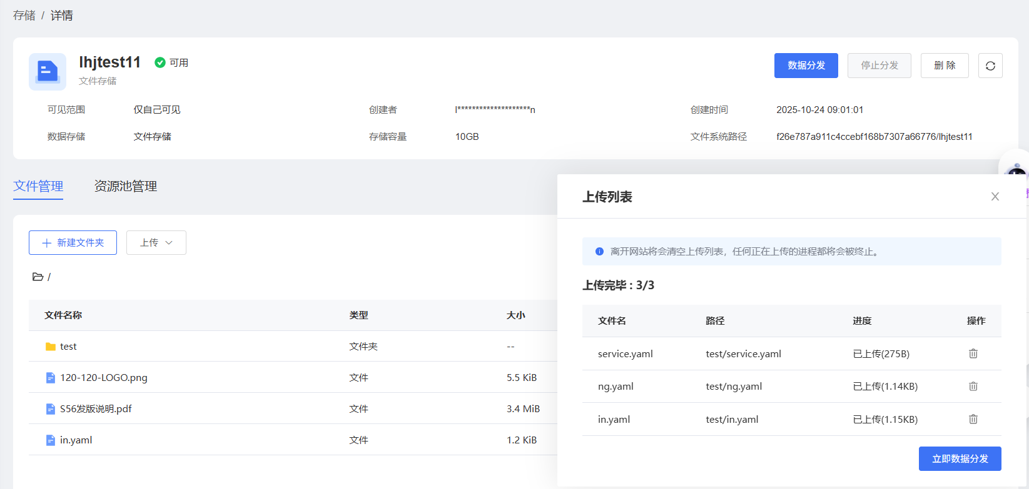Image resolution: width=1029 pixels, height=489 pixels.
Task: Click the 数据分发 button
Action: [806, 66]
